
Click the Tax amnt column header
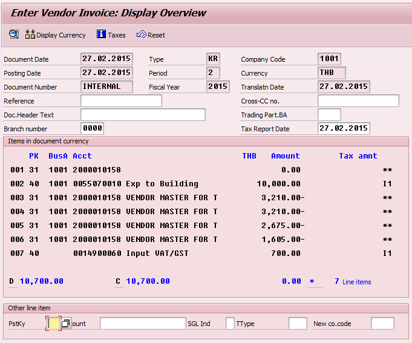click(358, 156)
